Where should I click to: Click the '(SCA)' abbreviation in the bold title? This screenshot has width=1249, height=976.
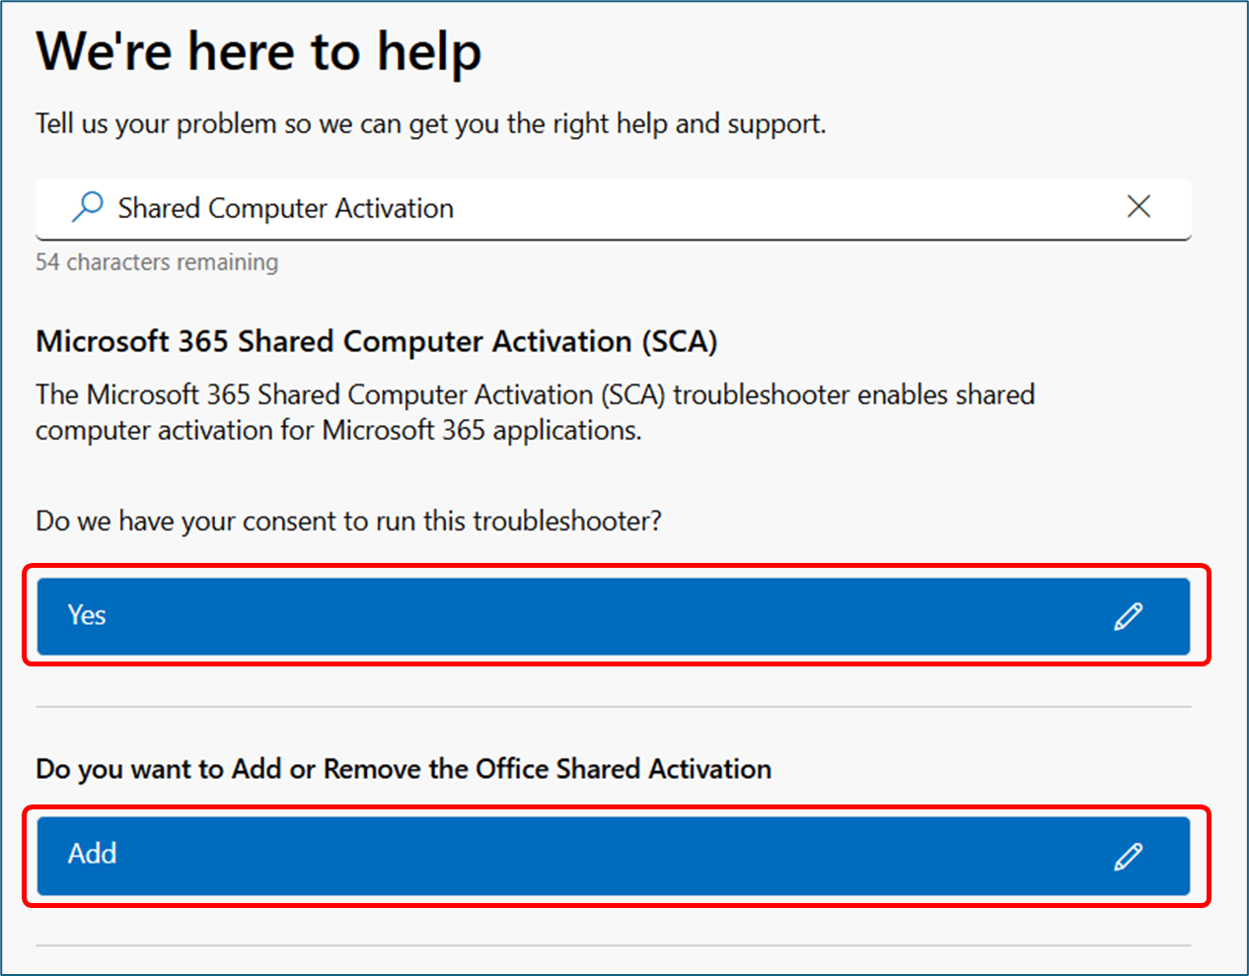coord(680,341)
